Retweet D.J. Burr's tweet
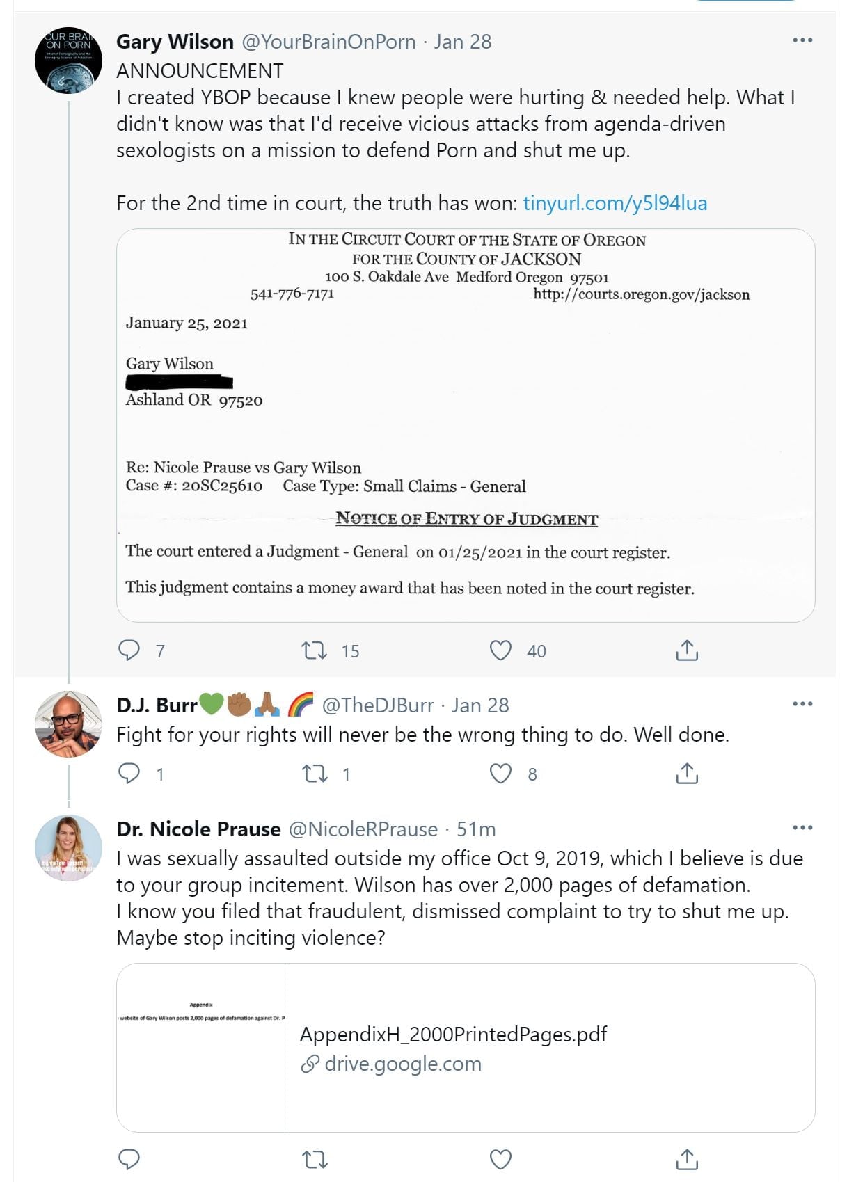 (x=314, y=774)
